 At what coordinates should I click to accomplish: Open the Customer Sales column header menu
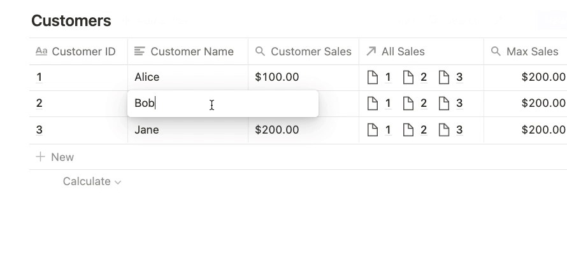(311, 52)
